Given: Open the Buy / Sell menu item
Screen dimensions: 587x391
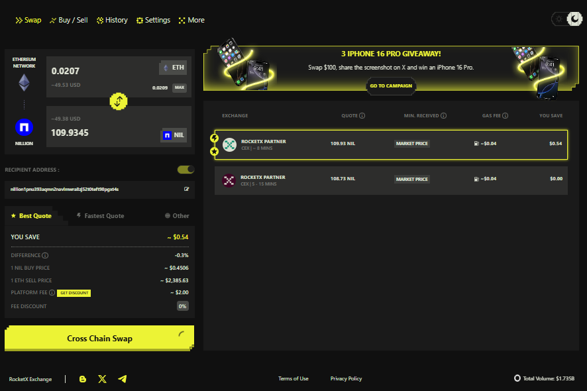Looking at the screenshot, I should [69, 21].
